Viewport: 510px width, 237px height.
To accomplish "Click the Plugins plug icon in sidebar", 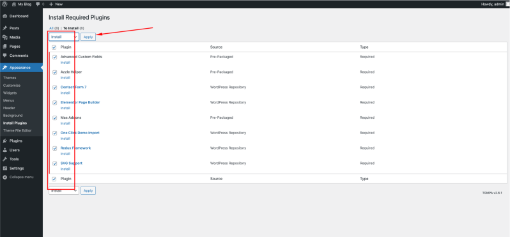I will tap(5, 141).
